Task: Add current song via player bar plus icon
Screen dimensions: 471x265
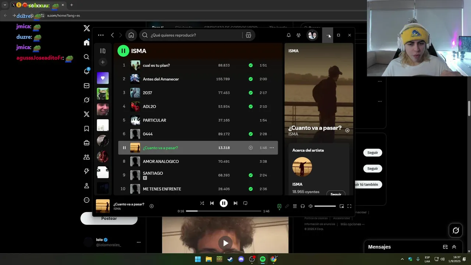Action: click(x=152, y=206)
